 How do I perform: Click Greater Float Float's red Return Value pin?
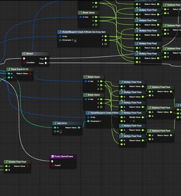(x=28, y=166)
